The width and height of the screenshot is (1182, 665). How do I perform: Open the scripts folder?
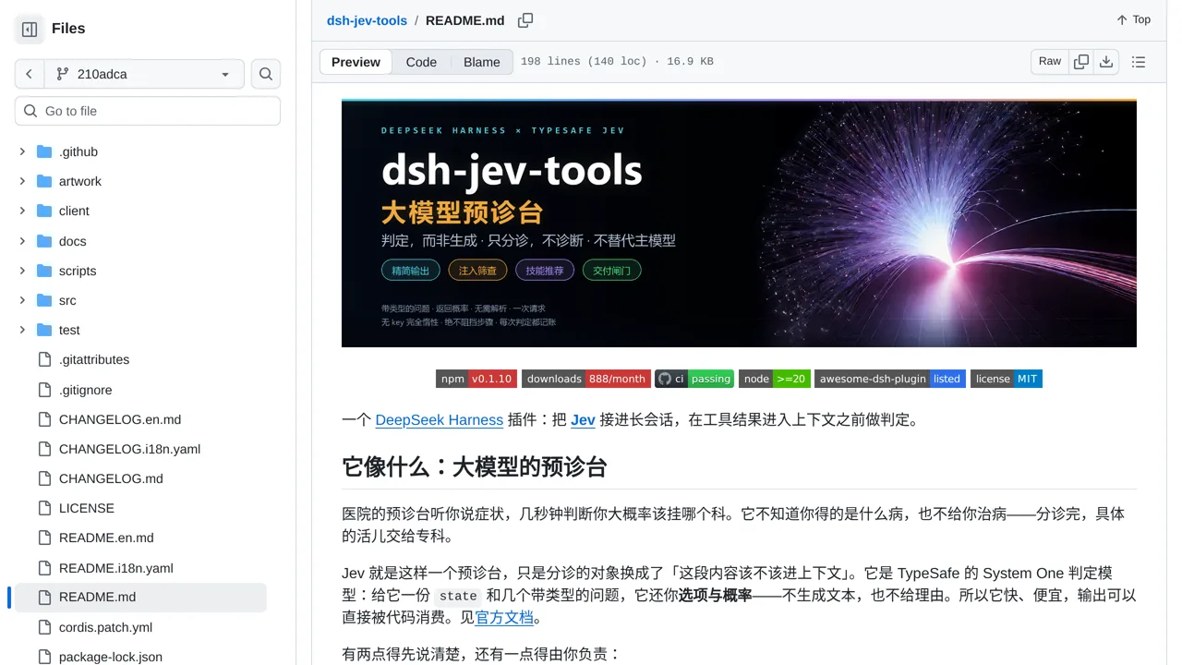(78, 271)
